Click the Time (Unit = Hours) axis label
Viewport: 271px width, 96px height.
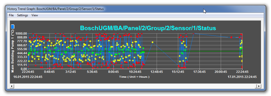pos(134,77)
